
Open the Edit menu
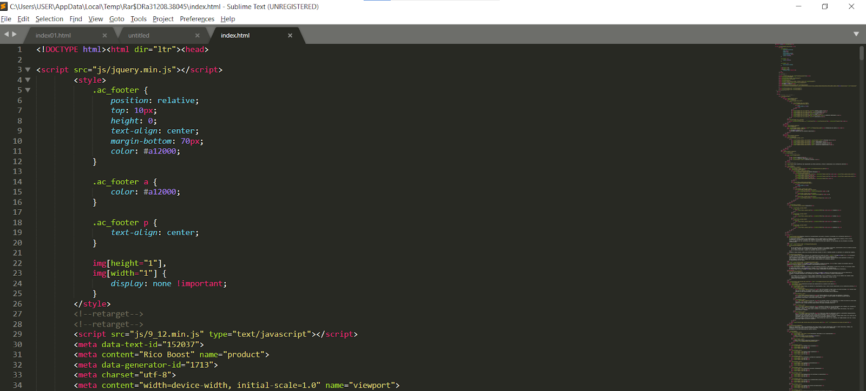click(x=23, y=19)
